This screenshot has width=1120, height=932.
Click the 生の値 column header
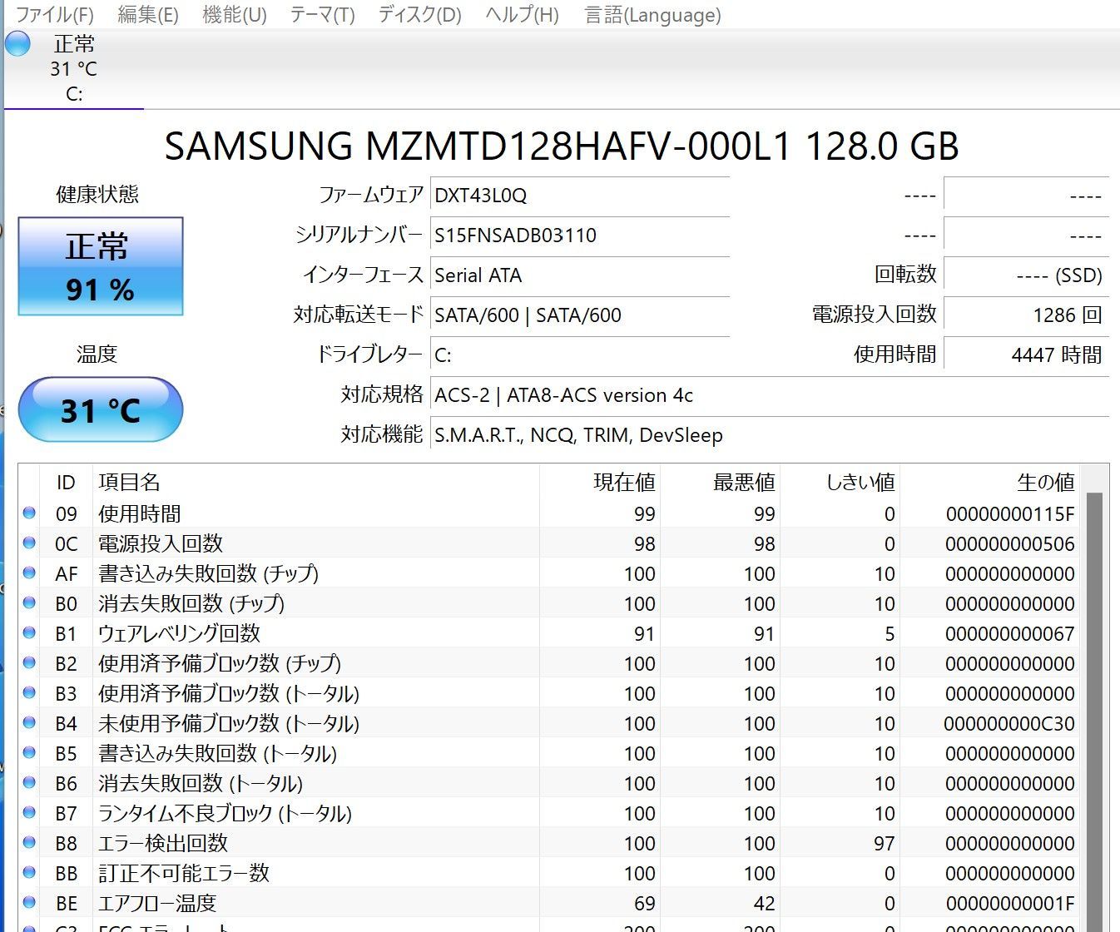click(x=989, y=482)
